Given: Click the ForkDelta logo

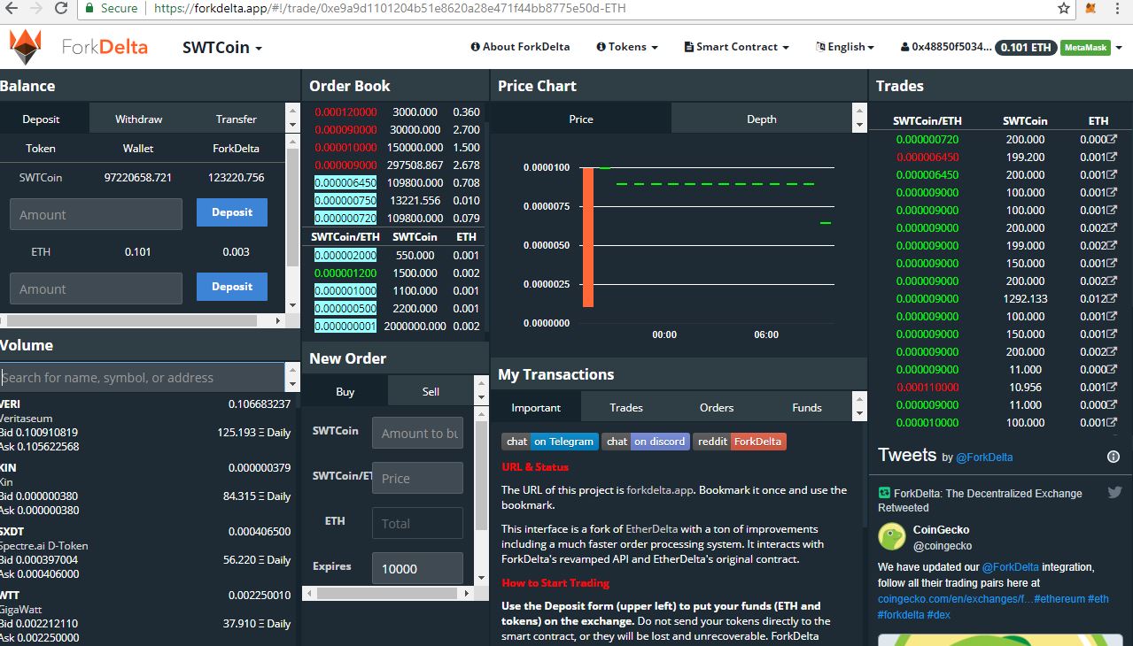Looking at the screenshot, I should 78,47.
